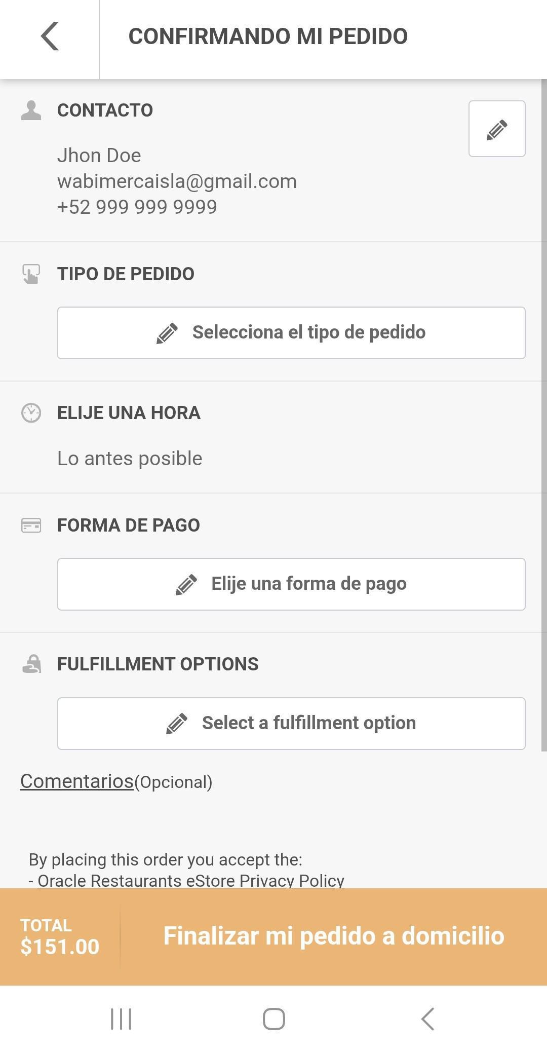Expand the Comentarios optional section
The width and height of the screenshot is (547, 1054).
(x=76, y=781)
